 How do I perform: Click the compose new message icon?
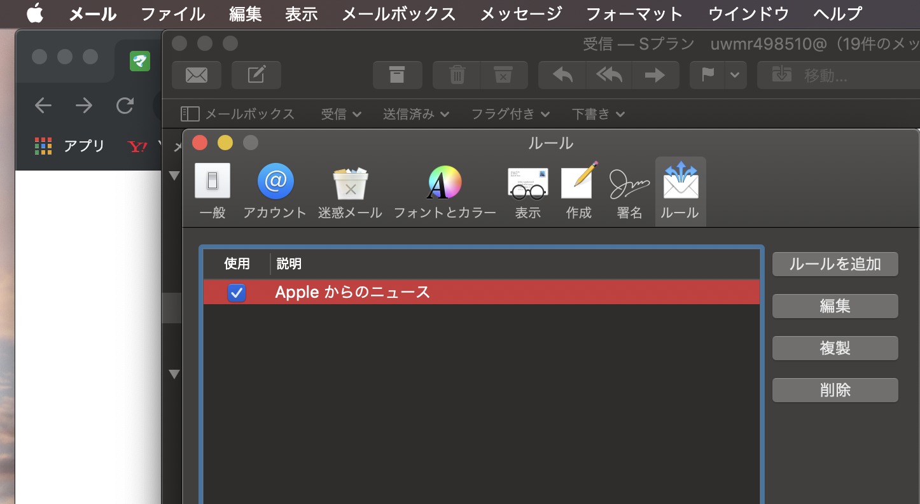point(256,75)
